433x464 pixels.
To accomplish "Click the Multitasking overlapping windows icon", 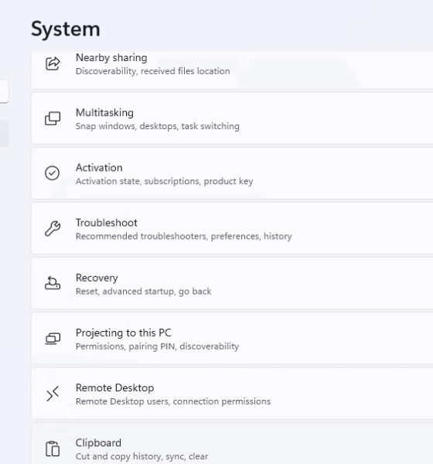I will (x=53, y=118).
